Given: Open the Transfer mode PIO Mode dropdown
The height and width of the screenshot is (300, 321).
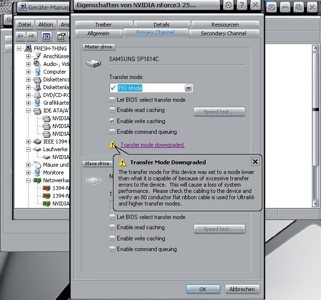Looking at the screenshot, I should click(x=188, y=88).
